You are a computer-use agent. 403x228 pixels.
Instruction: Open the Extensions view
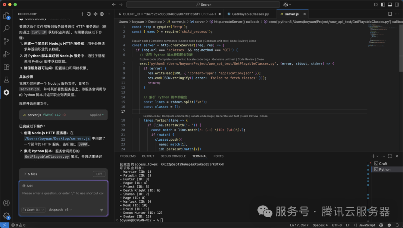point(6,67)
